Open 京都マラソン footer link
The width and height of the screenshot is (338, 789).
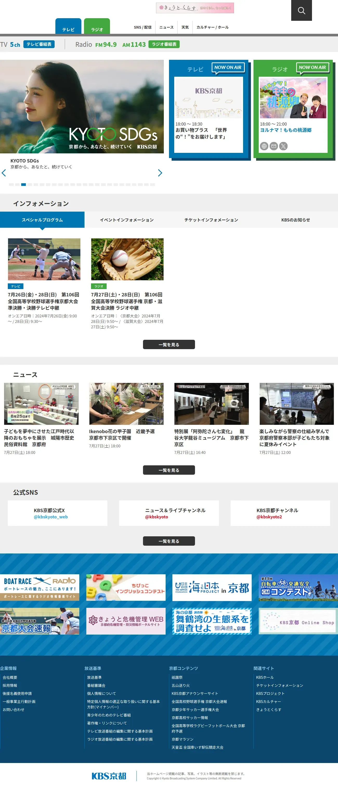point(182,739)
